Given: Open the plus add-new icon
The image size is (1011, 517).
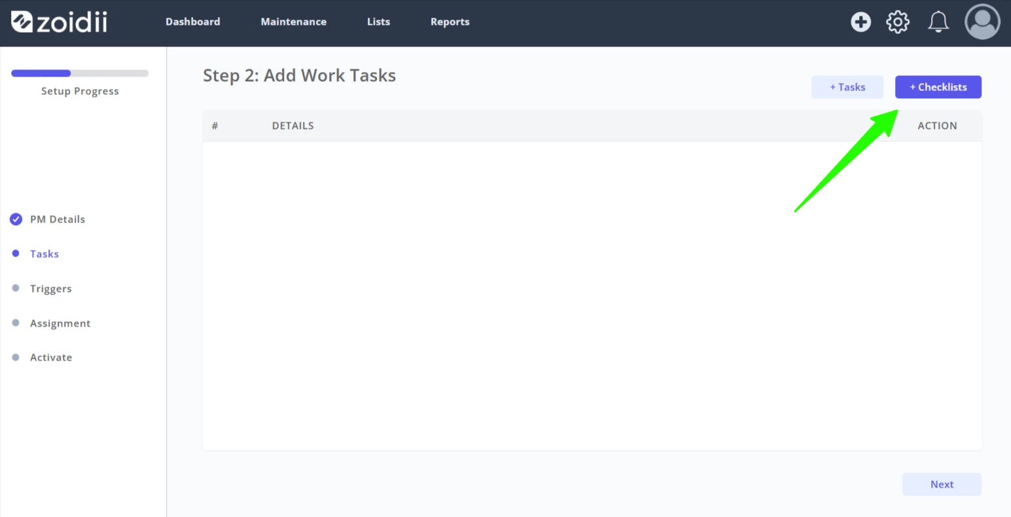Looking at the screenshot, I should point(860,22).
